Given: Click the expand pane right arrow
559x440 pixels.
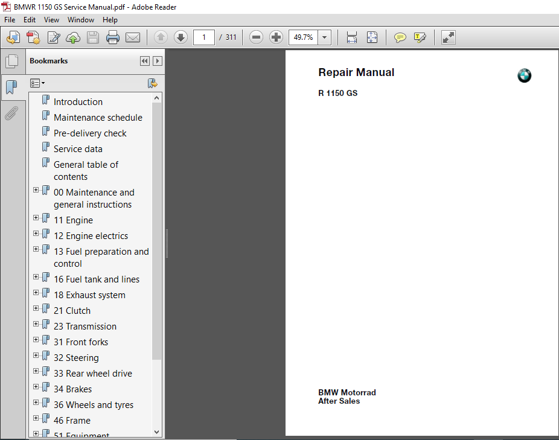Looking at the screenshot, I should (157, 61).
